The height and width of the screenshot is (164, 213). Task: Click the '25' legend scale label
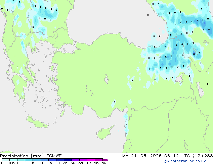[65, 163]
